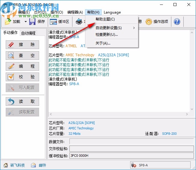Click the 32 Mbits capacity value
Viewport: 196px width, 170px height.
point(74,134)
